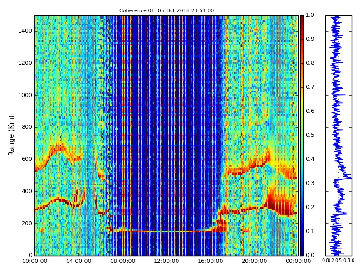The height and width of the screenshot is (272, 363).
Task: Click the 20:00:00 time axis label
Action: point(254,261)
